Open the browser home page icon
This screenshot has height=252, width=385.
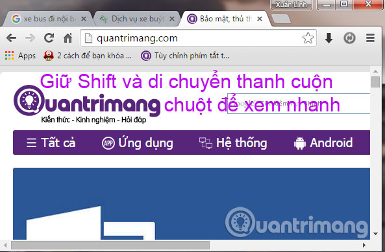point(68,38)
